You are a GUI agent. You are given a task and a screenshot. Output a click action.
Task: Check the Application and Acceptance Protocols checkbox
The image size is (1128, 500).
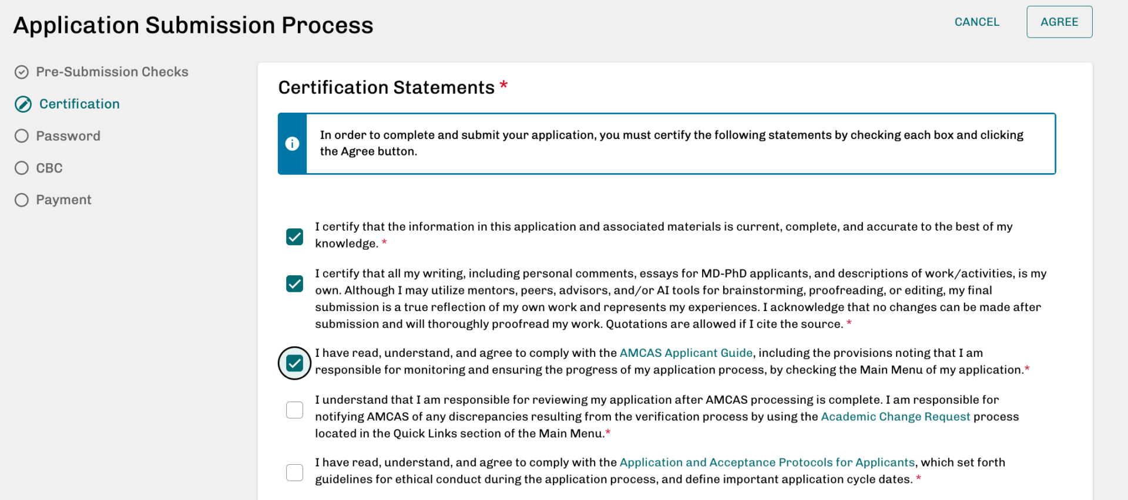294,472
